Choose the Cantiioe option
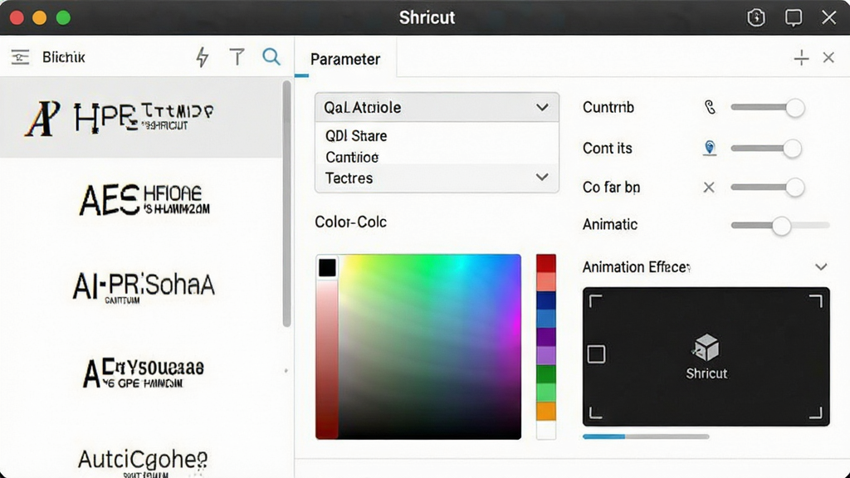The image size is (850, 478). 352,157
